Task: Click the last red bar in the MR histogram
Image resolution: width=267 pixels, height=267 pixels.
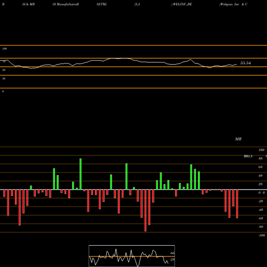Action: click(237, 204)
